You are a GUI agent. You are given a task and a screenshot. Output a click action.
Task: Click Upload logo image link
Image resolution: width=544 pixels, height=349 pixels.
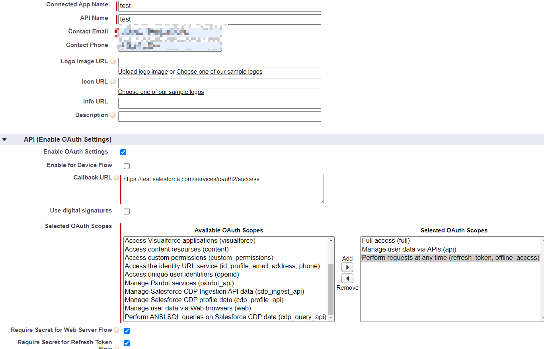143,72
